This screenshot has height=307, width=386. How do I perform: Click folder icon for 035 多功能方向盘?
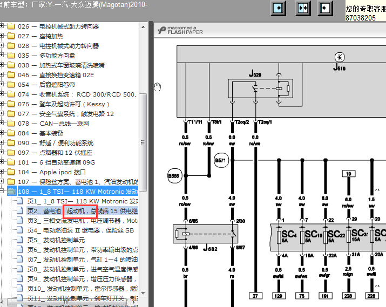11,56
